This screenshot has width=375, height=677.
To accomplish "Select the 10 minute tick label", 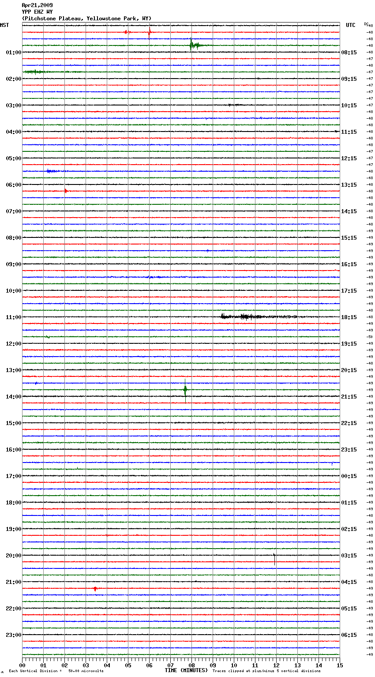I will coord(234,666).
